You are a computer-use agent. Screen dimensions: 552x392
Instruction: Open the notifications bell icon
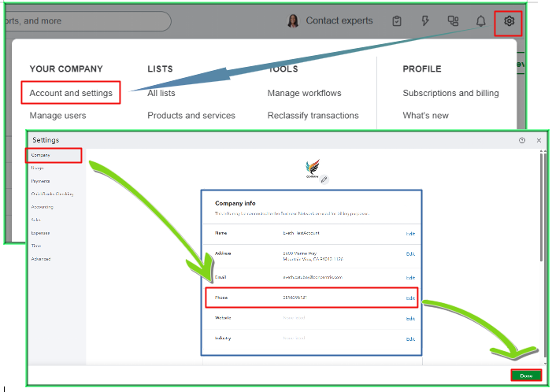pos(480,21)
